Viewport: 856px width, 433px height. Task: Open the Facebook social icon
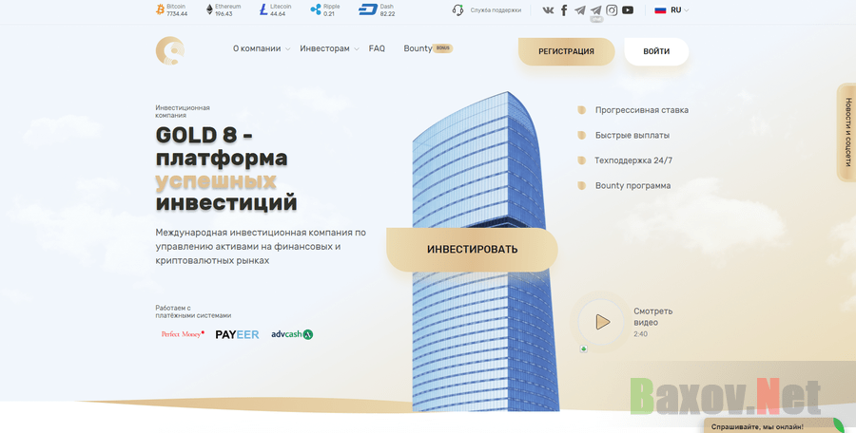pos(564,10)
